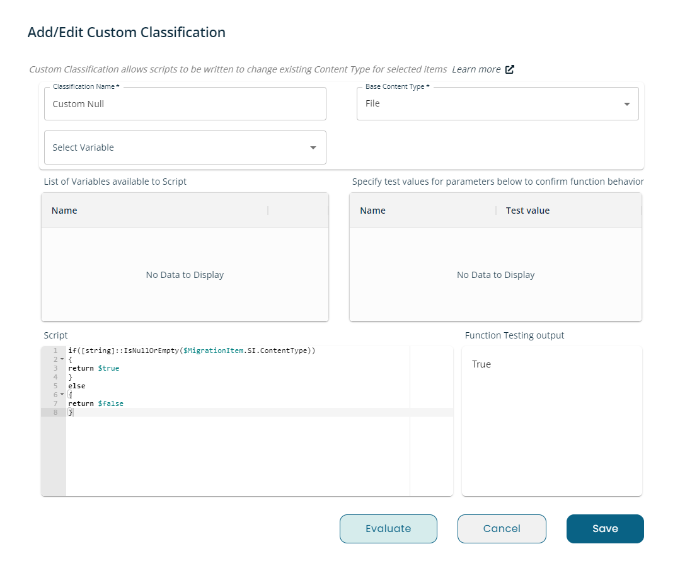
Task: Click the Base Content Type dropdown arrow
Action: coord(626,104)
